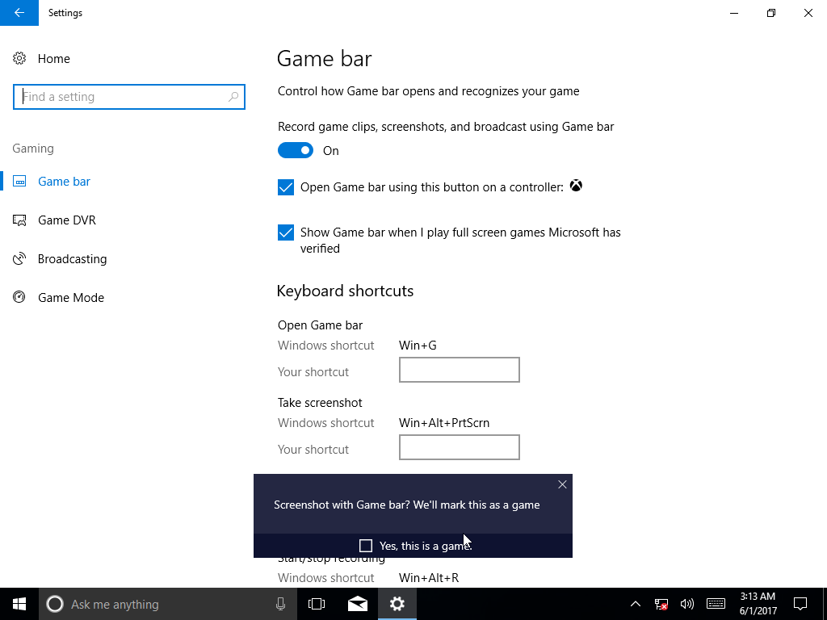The height and width of the screenshot is (620, 827).
Task: Open the volume tray icon
Action: [x=686, y=604]
